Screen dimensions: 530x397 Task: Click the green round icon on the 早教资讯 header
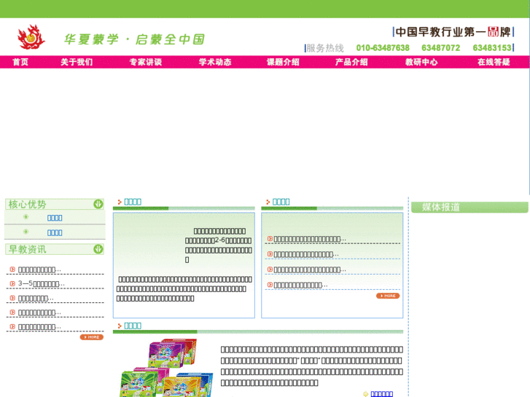click(x=98, y=249)
